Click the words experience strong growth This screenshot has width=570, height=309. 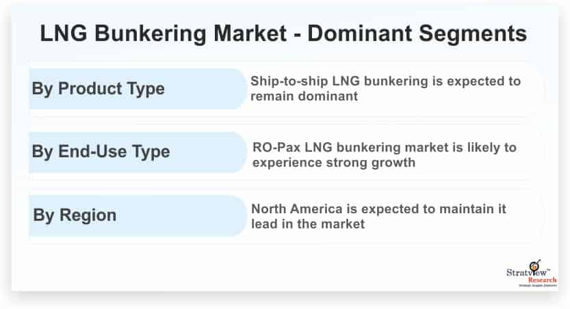point(334,163)
